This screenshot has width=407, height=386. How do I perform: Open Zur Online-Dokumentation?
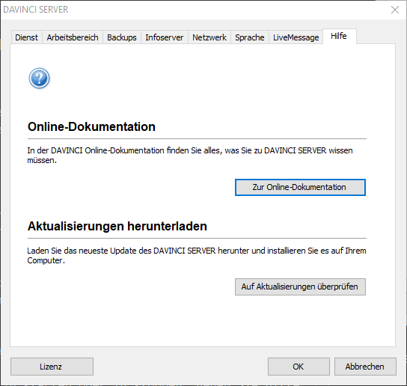300,187
